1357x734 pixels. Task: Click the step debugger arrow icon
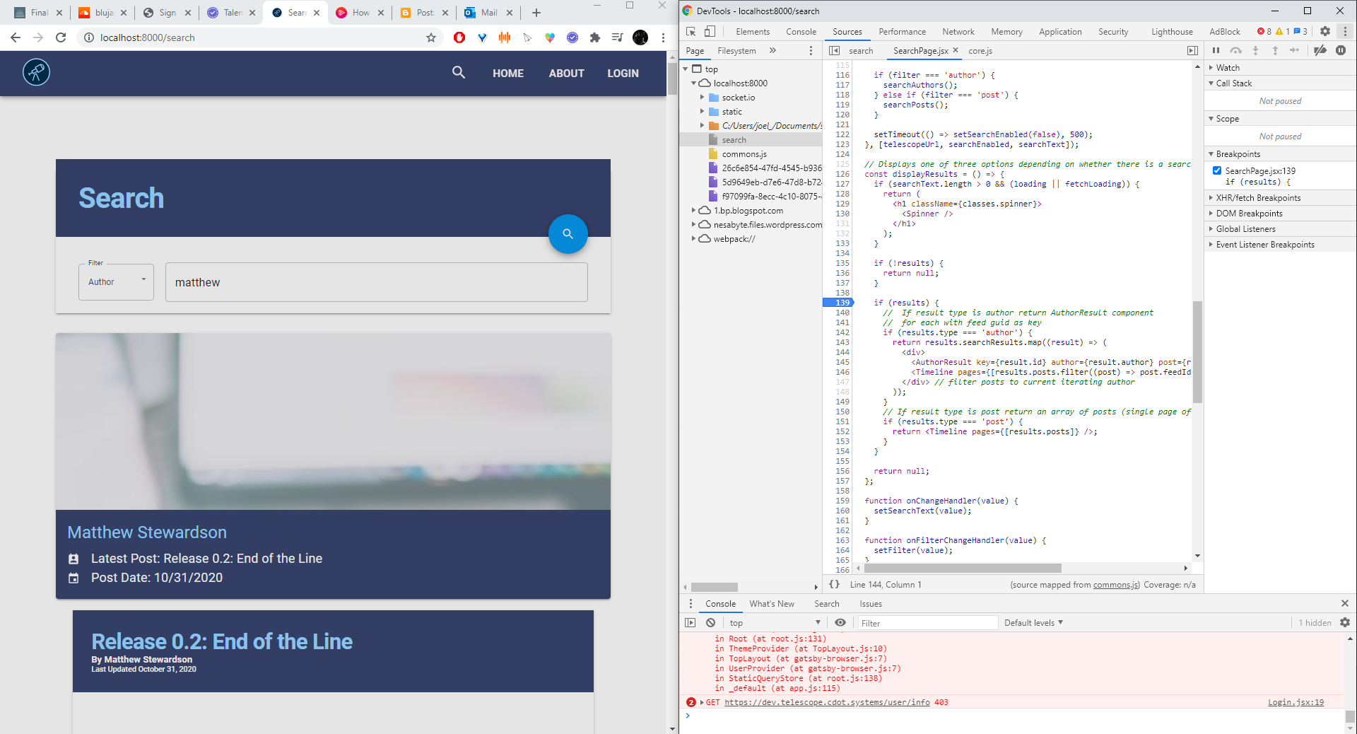coord(1294,50)
